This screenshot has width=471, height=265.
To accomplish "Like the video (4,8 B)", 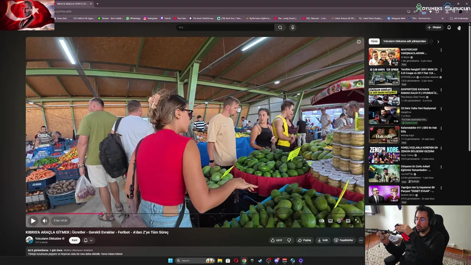I will pyautogui.click(x=276, y=240).
